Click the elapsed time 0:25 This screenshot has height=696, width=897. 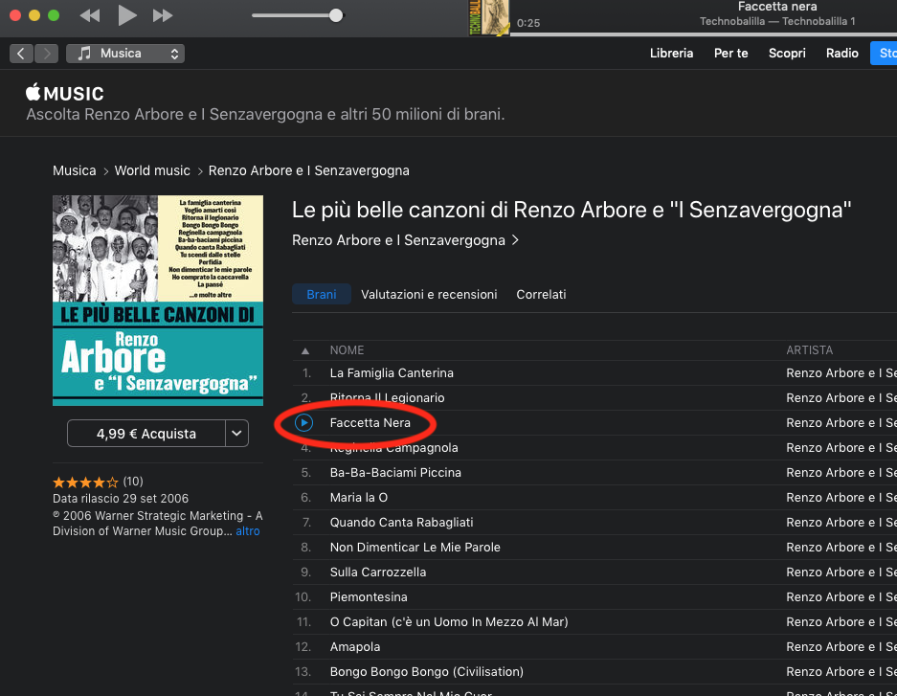pyautogui.click(x=528, y=23)
